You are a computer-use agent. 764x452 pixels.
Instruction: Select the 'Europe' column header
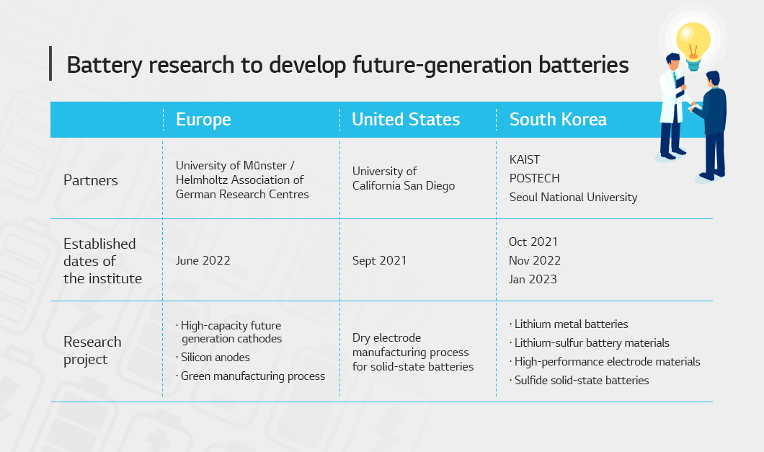point(203,120)
